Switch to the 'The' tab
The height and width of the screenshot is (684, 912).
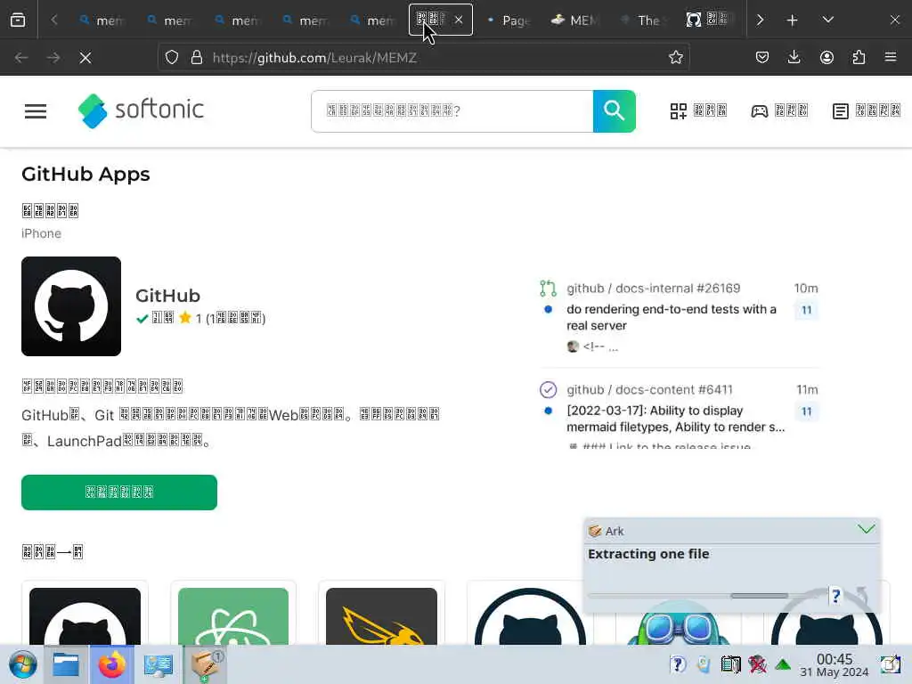tap(643, 20)
